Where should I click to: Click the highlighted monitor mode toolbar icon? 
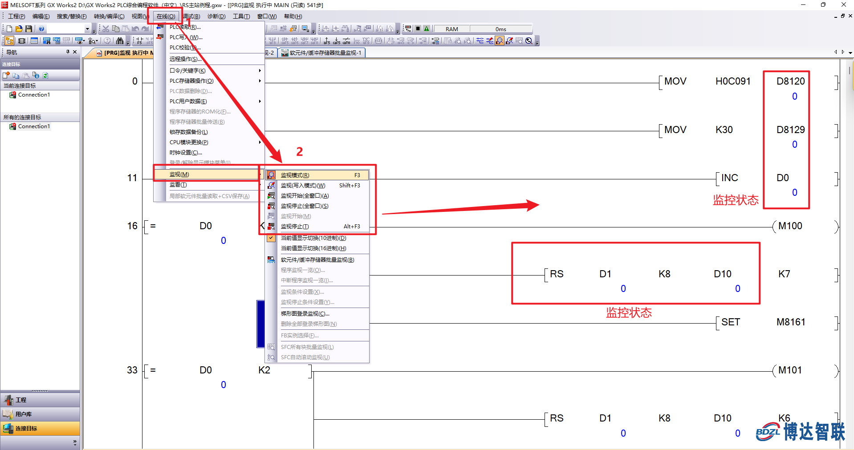(500, 41)
